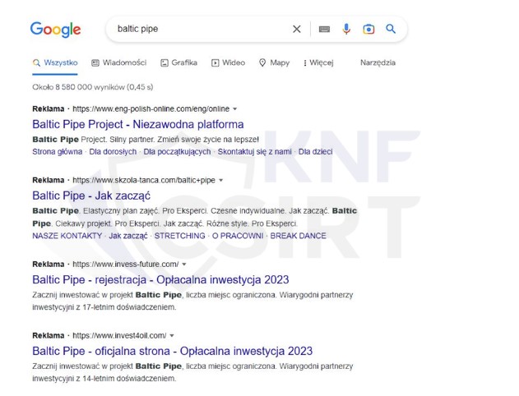Switch to the Wiadomości tab
Screen dimensions: 519x396
pyautogui.click(x=118, y=62)
